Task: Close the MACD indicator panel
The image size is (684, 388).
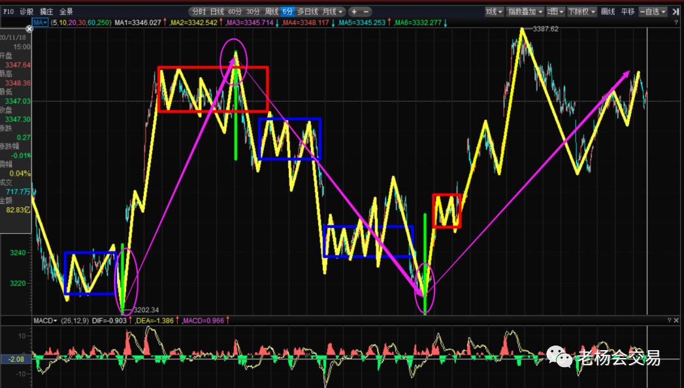Action: (677, 321)
